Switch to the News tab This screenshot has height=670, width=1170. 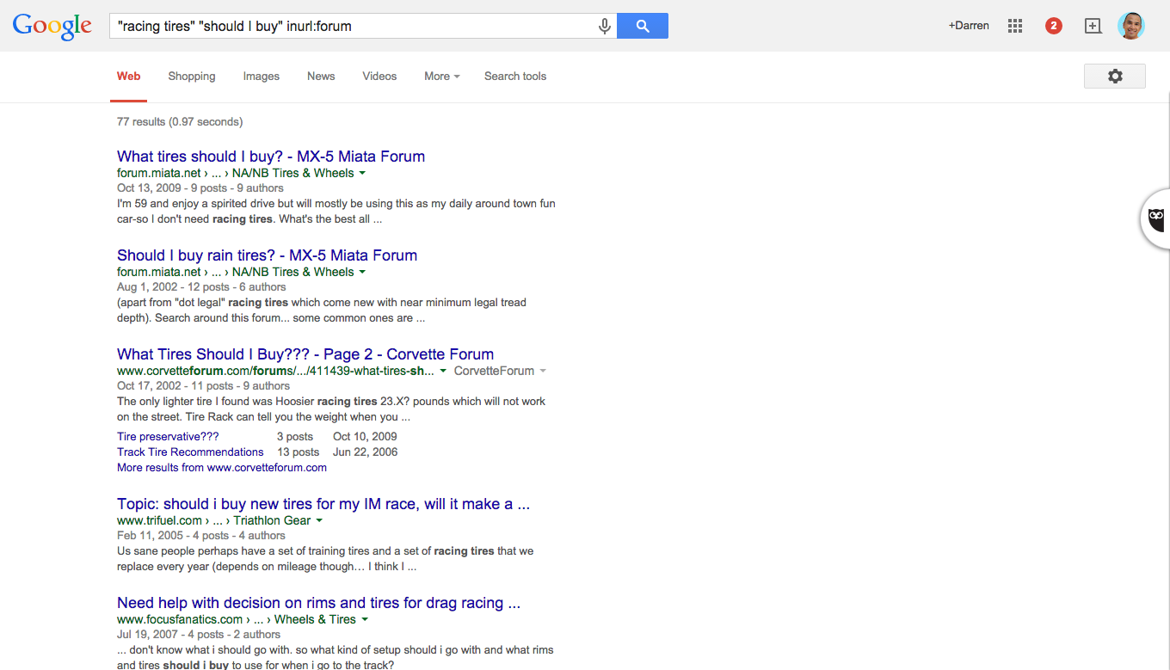(321, 77)
